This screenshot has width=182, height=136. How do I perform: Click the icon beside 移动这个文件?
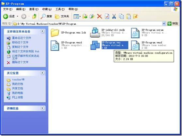point(8,43)
